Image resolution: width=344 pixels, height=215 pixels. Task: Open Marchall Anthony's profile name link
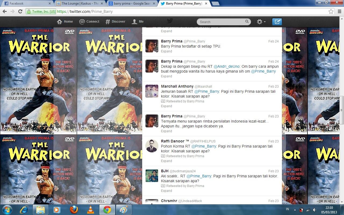[x=177, y=86]
